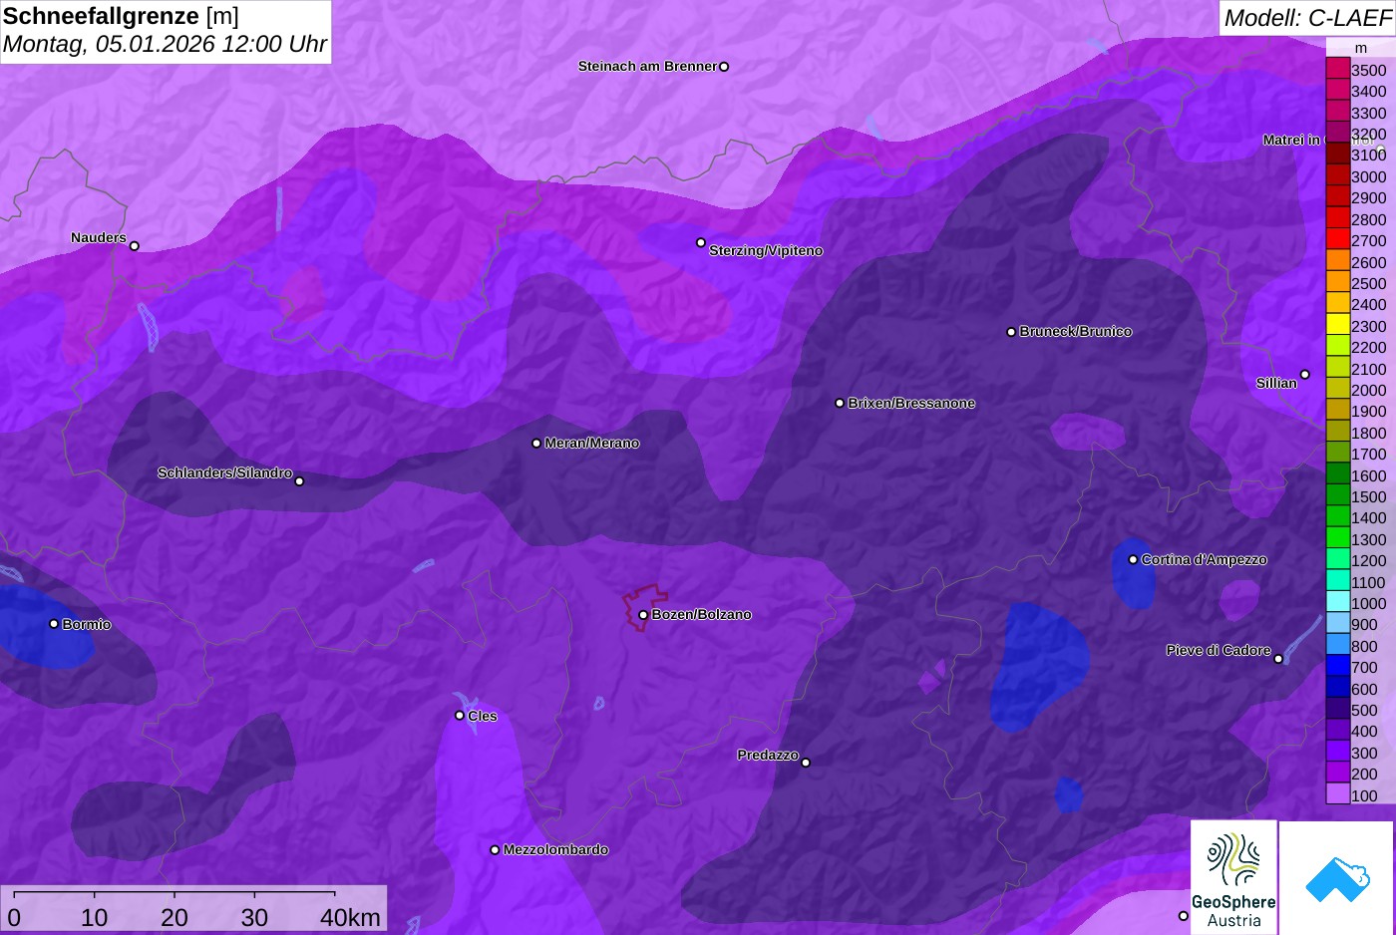Click the Meran/Merano marker dot
Image resolution: width=1396 pixels, height=935 pixels.
tap(536, 444)
